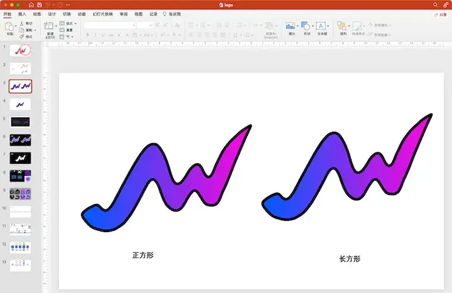Click the New Slide icon
This screenshot has width=452, height=293.
[49, 26]
